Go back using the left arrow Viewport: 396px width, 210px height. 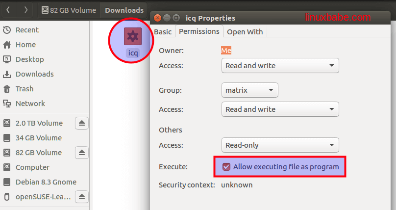click(x=10, y=10)
